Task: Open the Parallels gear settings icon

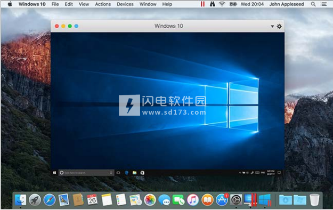Action: [279, 26]
